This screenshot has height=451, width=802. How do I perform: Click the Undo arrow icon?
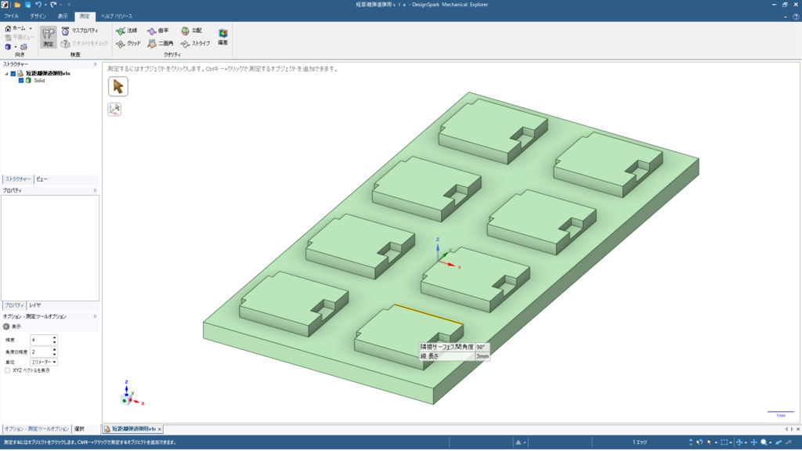(38, 5)
